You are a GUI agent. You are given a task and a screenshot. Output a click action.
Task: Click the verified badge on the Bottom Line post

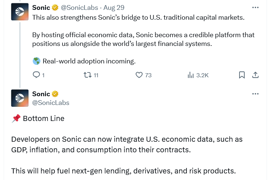coord(55,94)
